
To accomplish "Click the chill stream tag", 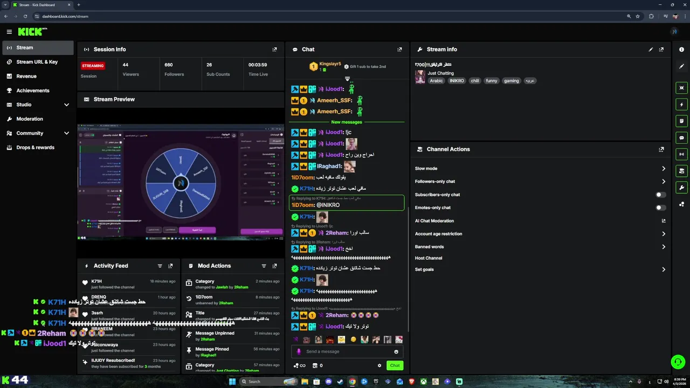I will point(474,81).
